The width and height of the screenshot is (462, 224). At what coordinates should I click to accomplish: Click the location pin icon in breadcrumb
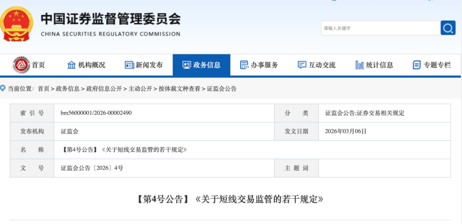pos(3,88)
